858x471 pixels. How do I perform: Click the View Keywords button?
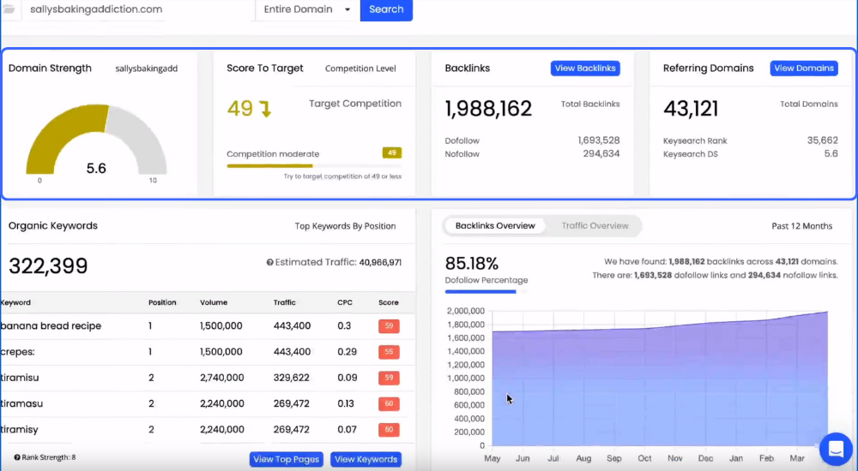pyautogui.click(x=366, y=459)
